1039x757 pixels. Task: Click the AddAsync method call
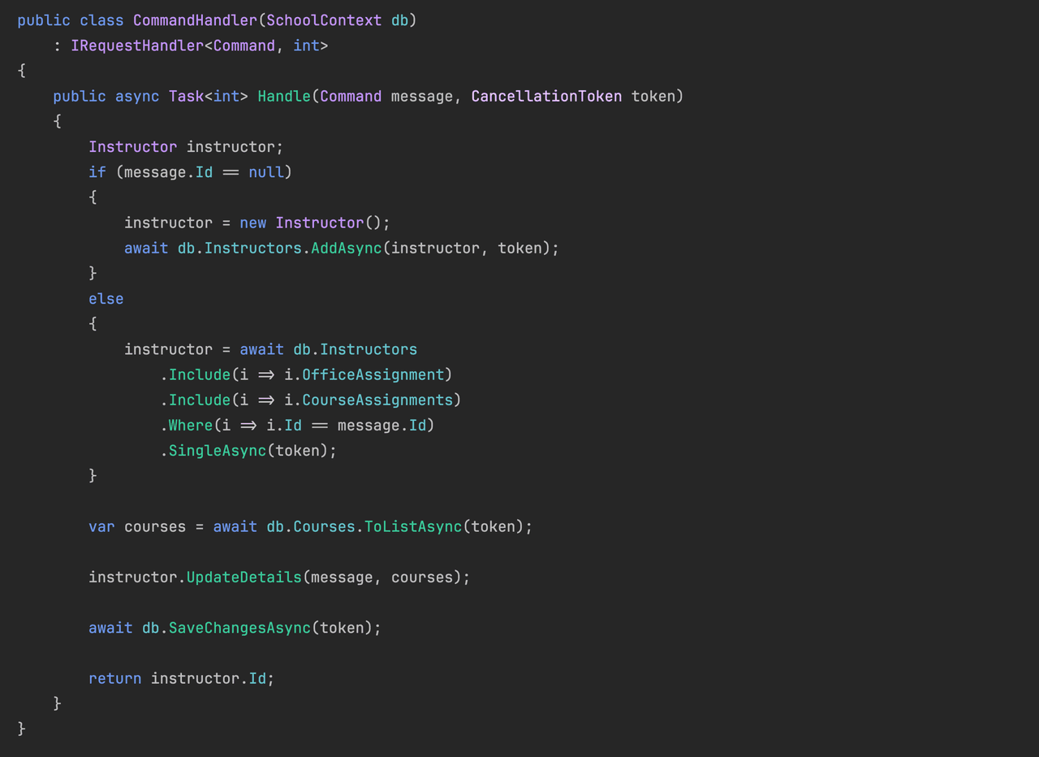tap(346, 248)
